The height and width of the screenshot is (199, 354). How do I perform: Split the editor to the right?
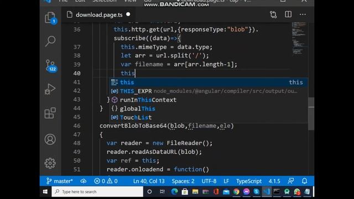click(288, 14)
